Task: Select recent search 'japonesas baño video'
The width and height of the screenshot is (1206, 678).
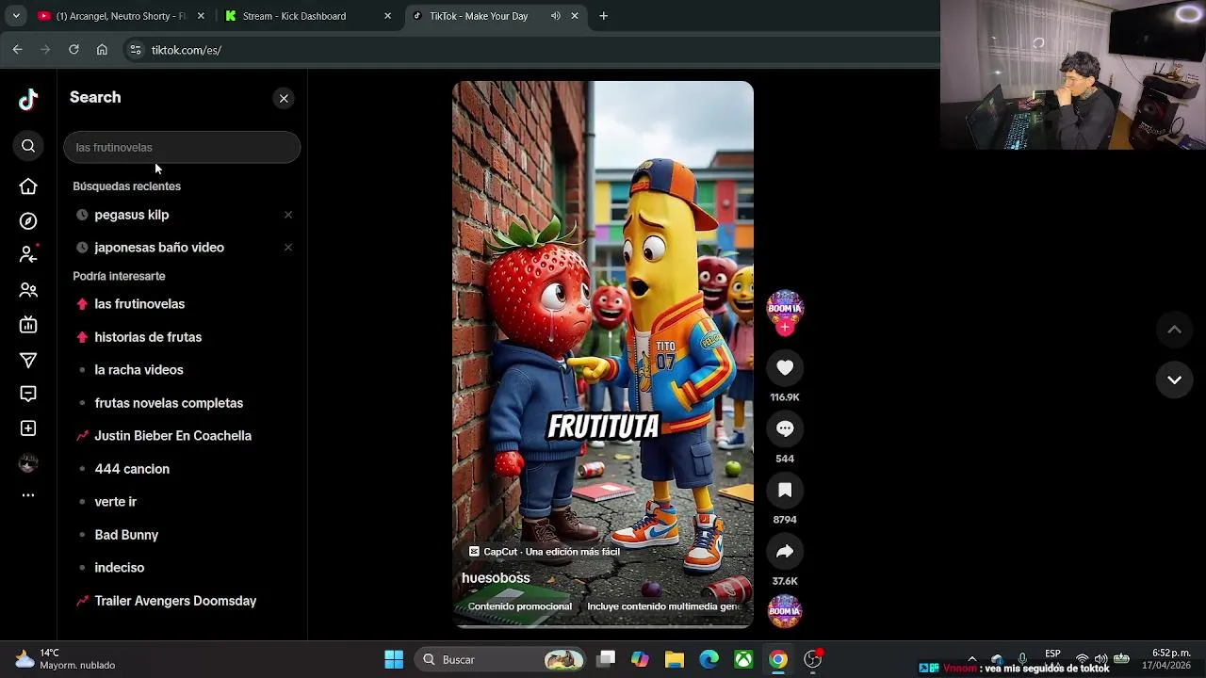Action: 158,248
